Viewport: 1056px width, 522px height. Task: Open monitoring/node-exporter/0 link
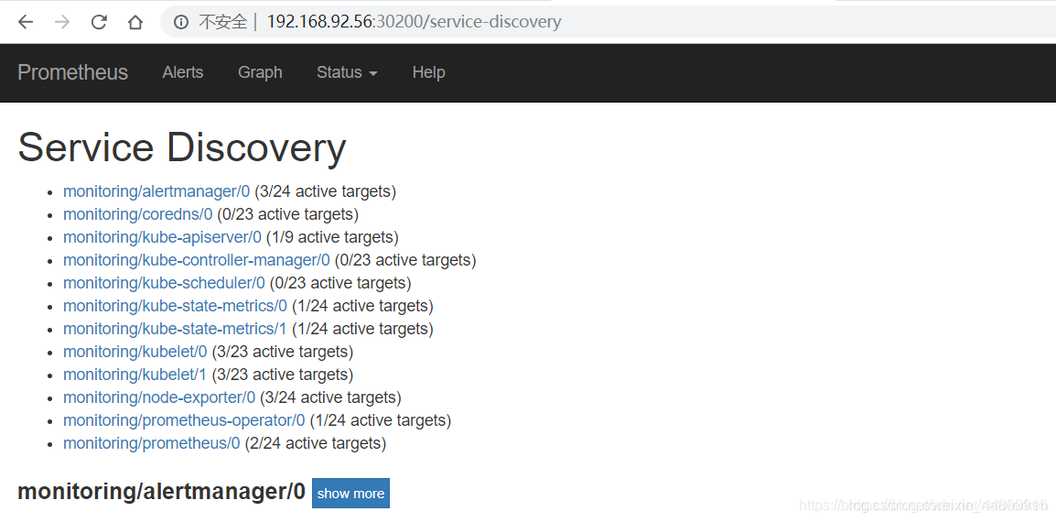point(159,397)
